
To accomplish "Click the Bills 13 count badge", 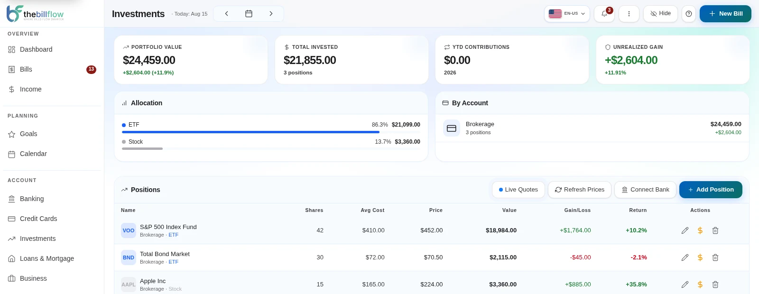I will 91,70.
